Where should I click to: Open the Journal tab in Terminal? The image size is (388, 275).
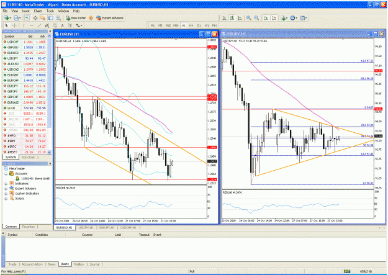[94, 264]
